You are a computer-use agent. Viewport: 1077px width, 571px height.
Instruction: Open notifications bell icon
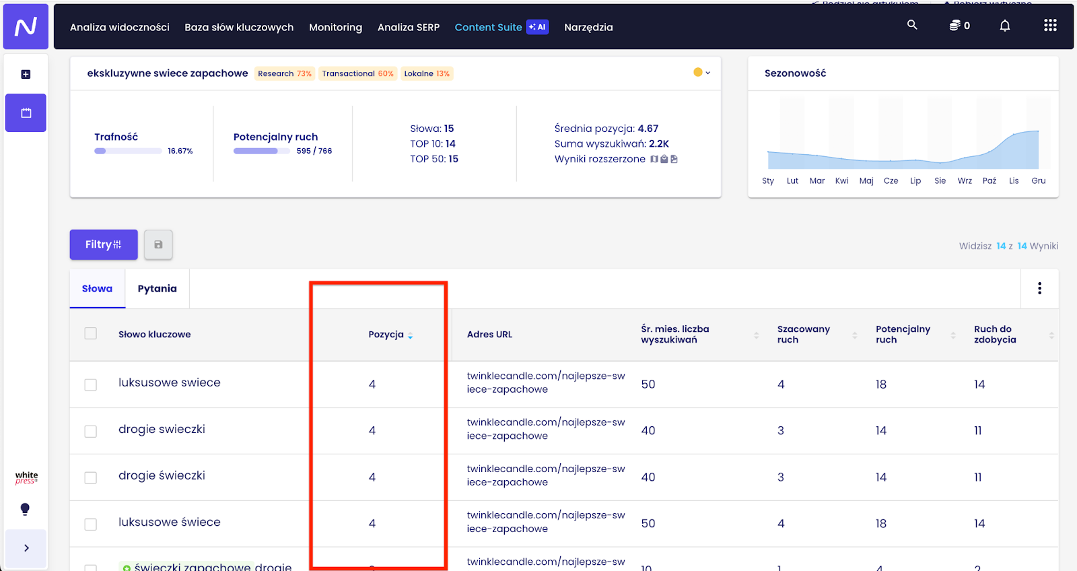[x=1004, y=26]
